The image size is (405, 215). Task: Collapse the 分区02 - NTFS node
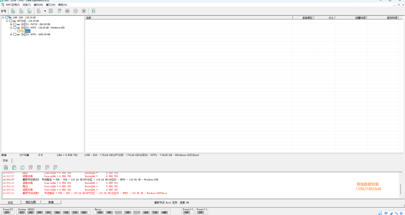pyautogui.click(x=11, y=28)
